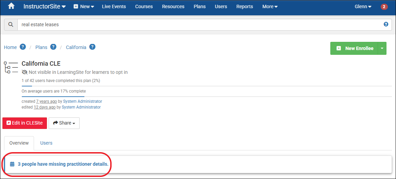
Task: Open the Share dropdown button
Action: coord(64,123)
